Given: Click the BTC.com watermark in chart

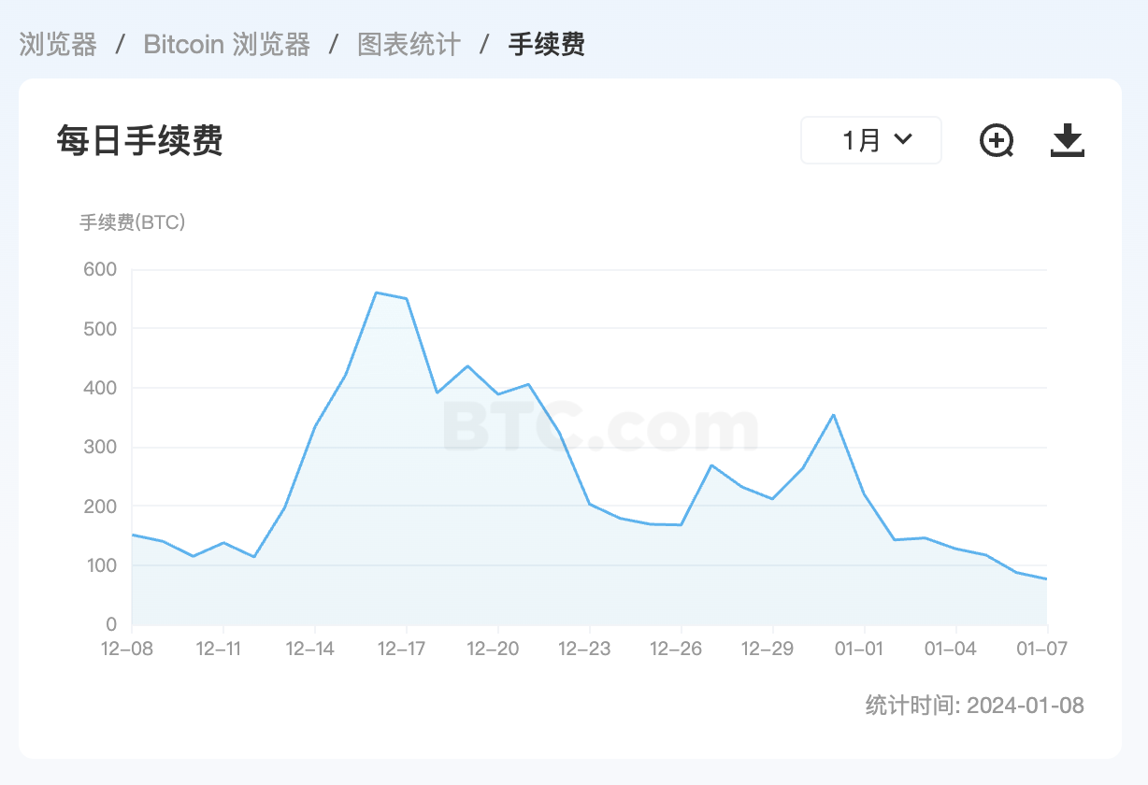Looking at the screenshot, I should [599, 426].
